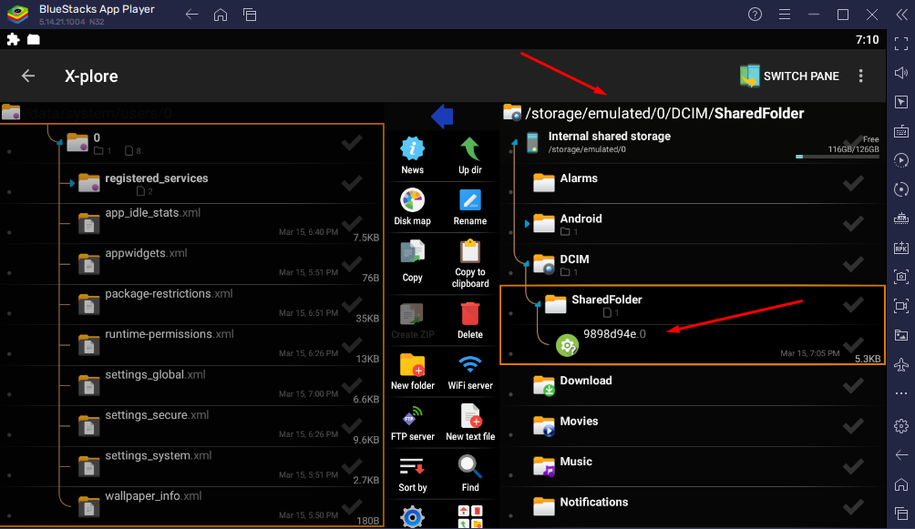Click the blue pane direction arrow
This screenshot has width=915, height=529.
point(442,116)
